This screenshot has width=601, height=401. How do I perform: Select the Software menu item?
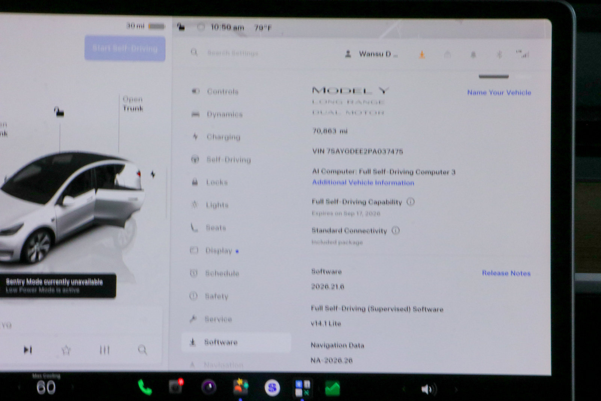tap(236, 342)
